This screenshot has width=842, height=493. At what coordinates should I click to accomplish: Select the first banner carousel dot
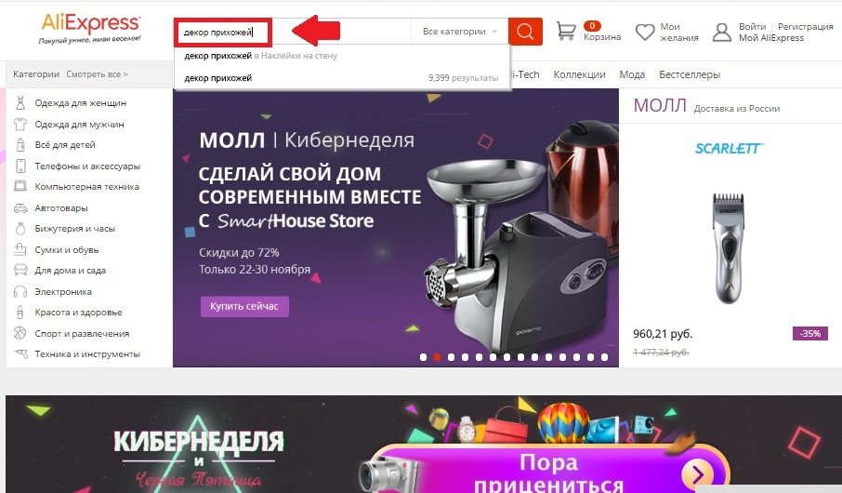[423, 357]
